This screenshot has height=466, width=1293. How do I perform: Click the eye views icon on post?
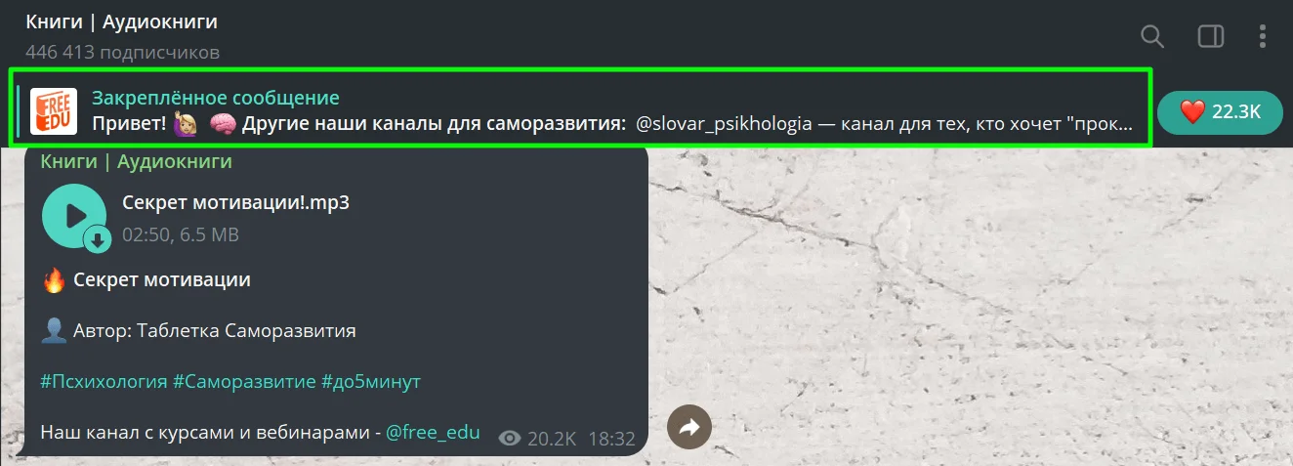tap(509, 439)
